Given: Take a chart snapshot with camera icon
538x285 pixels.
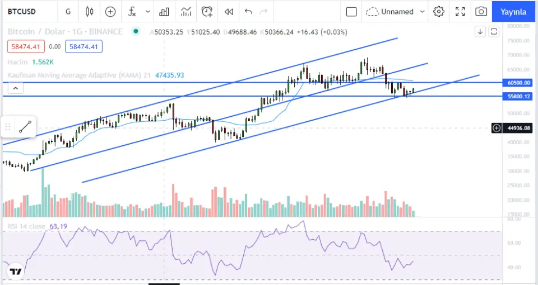Looking at the screenshot, I should (x=481, y=11).
